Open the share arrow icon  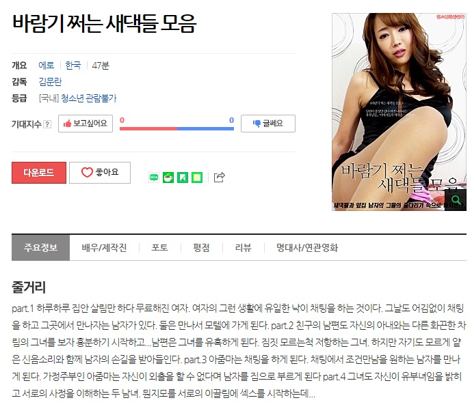[219, 178]
